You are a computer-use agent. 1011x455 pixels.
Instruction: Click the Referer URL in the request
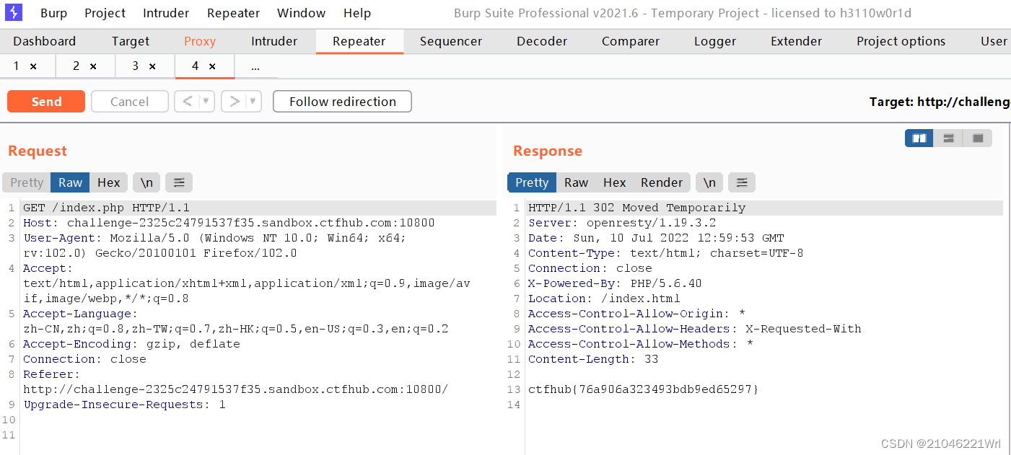(235, 389)
